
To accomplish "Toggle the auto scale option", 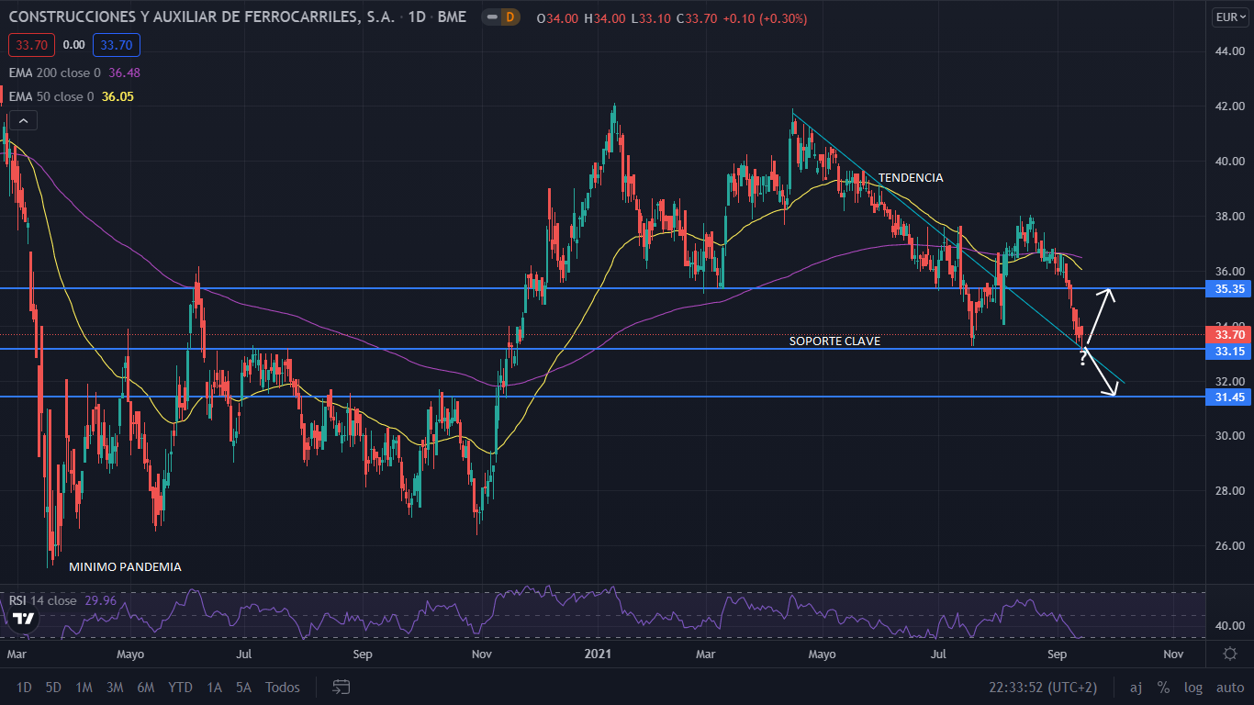I will coord(1229,687).
